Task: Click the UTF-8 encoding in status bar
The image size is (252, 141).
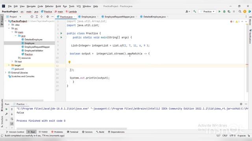Action: pos(232,136)
